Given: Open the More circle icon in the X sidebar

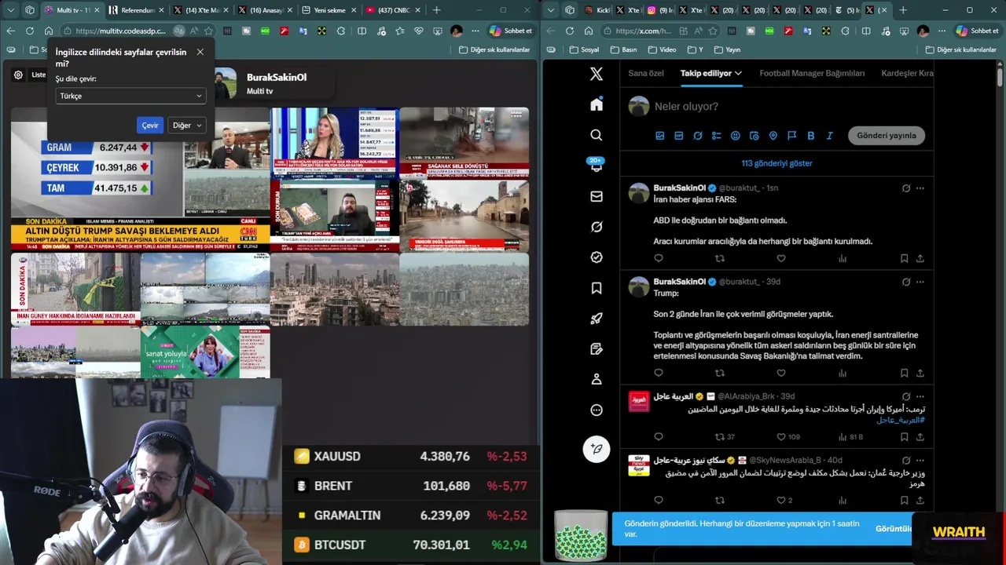Looking at the screenshot, I should pyautogui.click(x=597, y=410).
